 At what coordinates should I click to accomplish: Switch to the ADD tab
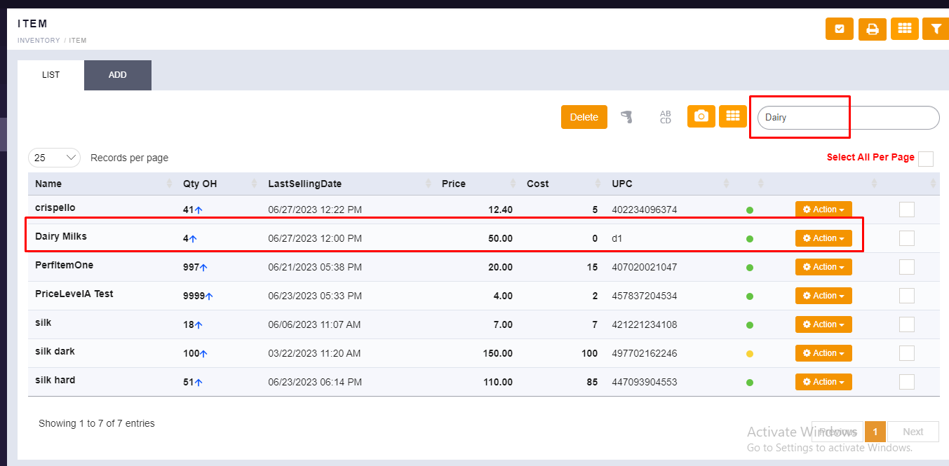[118, 75]
